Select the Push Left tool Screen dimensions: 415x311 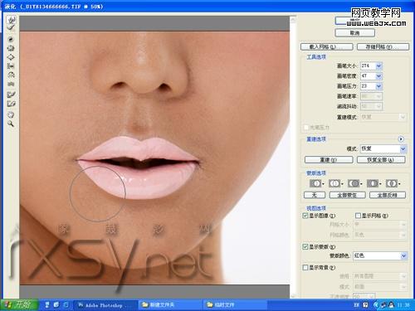[11, 66]
